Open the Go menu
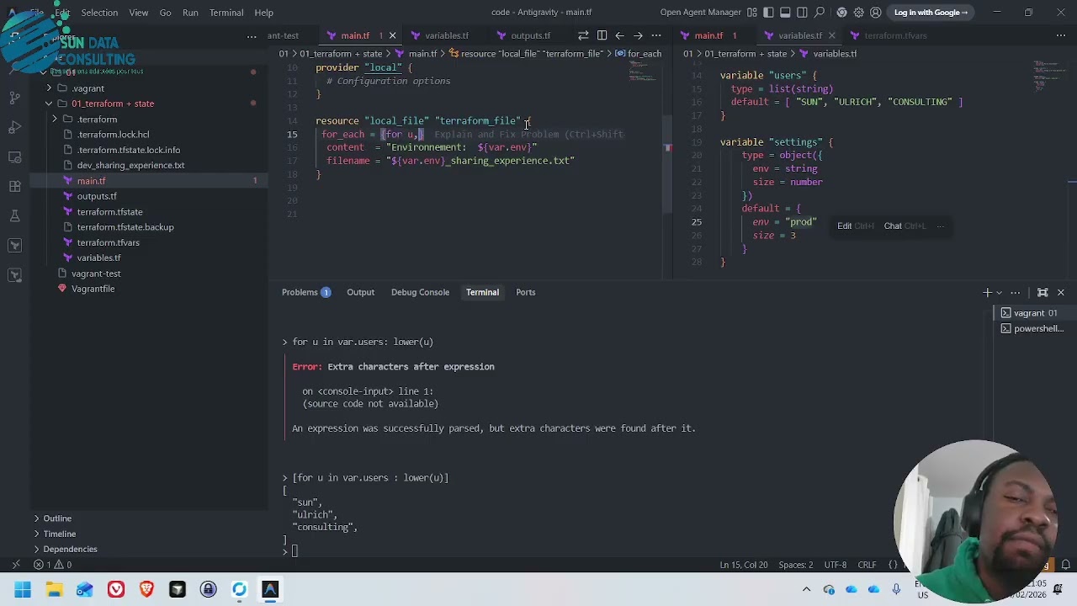 click(x=165, y=13)
